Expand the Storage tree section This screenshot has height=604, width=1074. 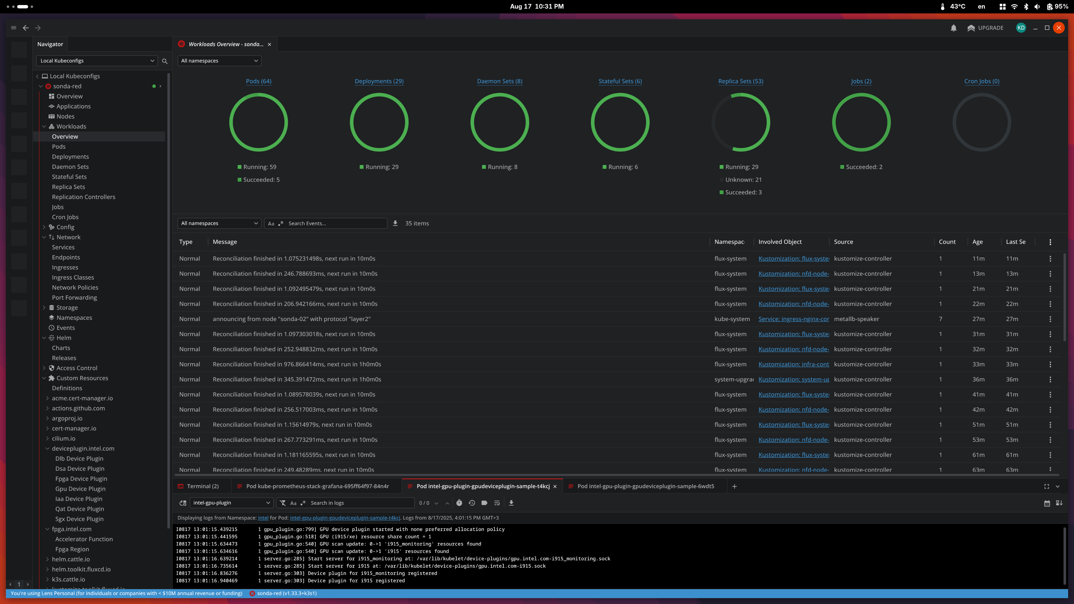click(x=44, y=308)
